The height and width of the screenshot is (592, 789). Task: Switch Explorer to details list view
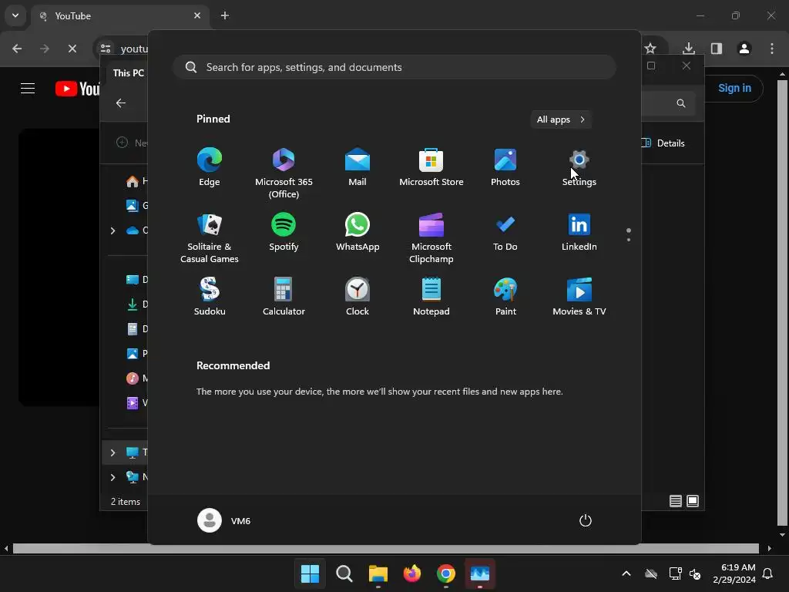pyautogui.click(x=675, y=501)
